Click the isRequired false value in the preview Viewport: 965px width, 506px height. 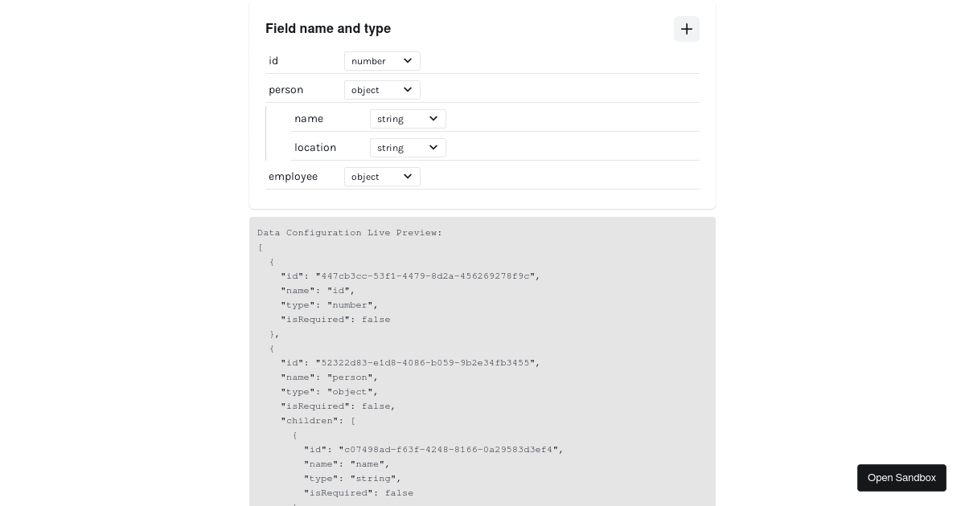click(x=376, y=320)
